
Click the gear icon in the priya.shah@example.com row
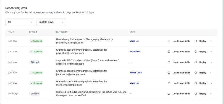coord(169,51)
